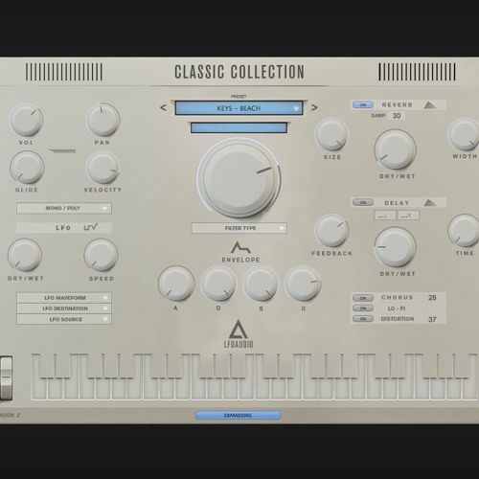
Task: Click the delay right time field
Action: [x=408, y=216]
